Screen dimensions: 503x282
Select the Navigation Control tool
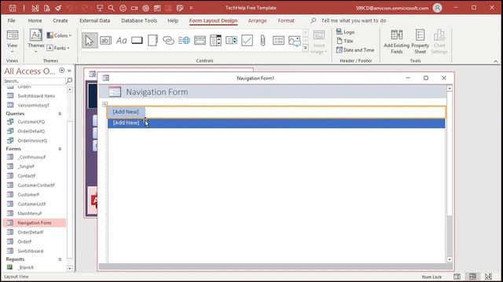point(200,41)
